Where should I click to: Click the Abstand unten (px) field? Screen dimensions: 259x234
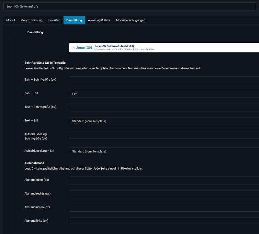(164, 208)
